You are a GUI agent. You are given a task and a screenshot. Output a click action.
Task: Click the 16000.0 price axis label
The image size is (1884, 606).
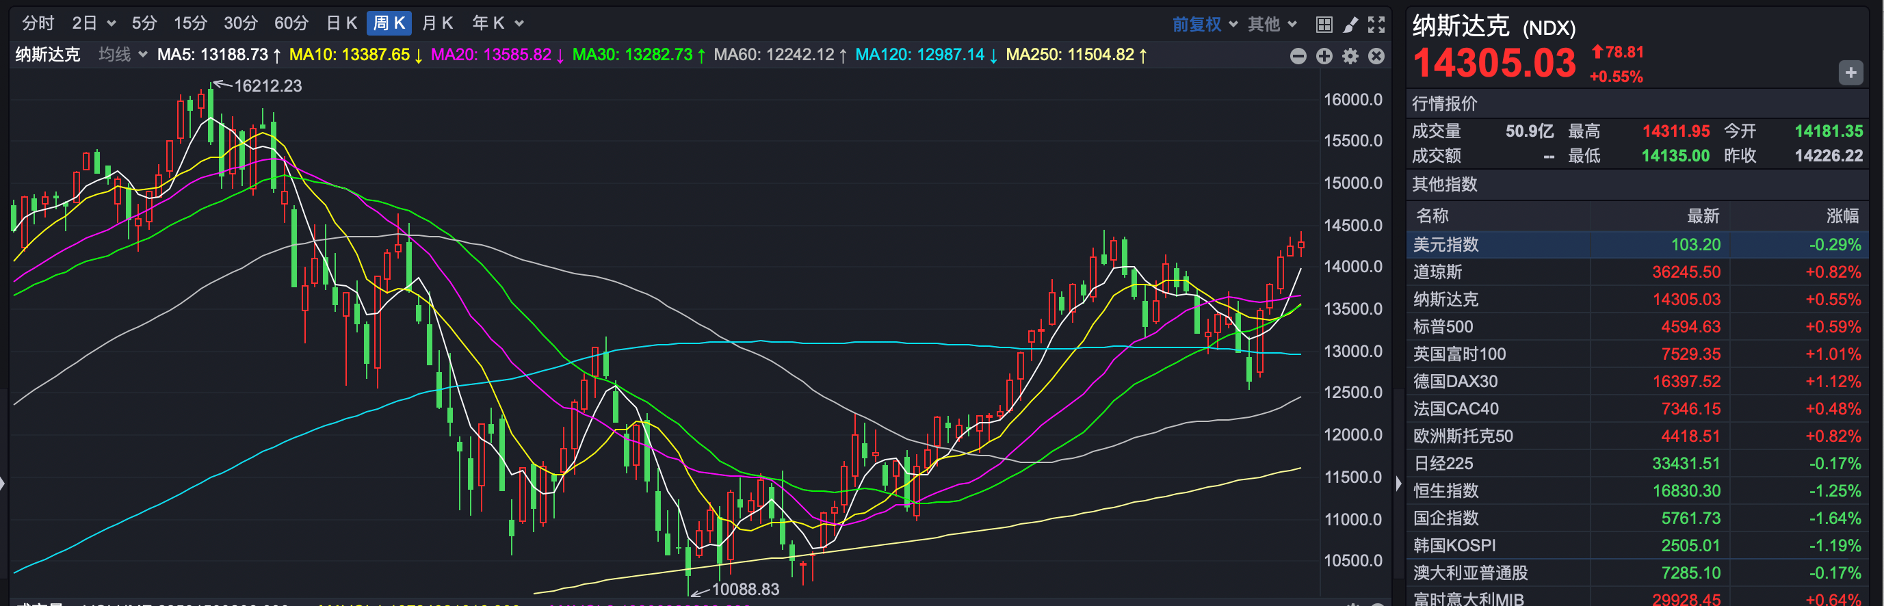coord(1353,100)
